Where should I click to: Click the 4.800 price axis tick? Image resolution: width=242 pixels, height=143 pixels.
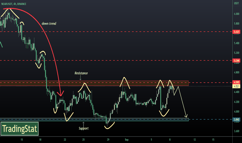237,72
